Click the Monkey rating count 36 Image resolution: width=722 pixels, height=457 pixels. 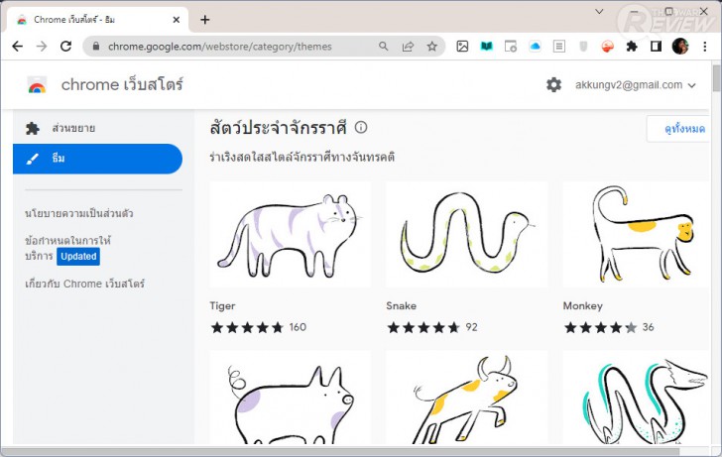[x=649, y=327]
